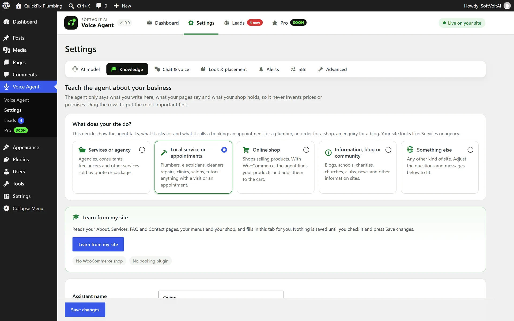The image size is (514, 321).
Task: Click the Appearance paintbrush icon
Action: 6,147
